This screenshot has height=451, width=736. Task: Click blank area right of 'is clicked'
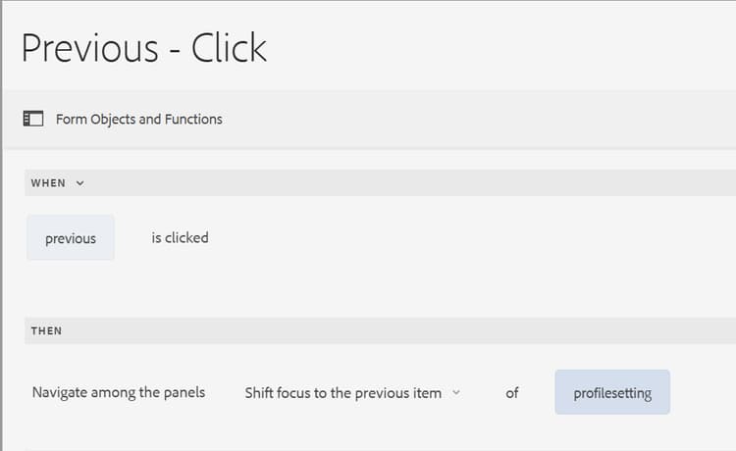point(442,237)
